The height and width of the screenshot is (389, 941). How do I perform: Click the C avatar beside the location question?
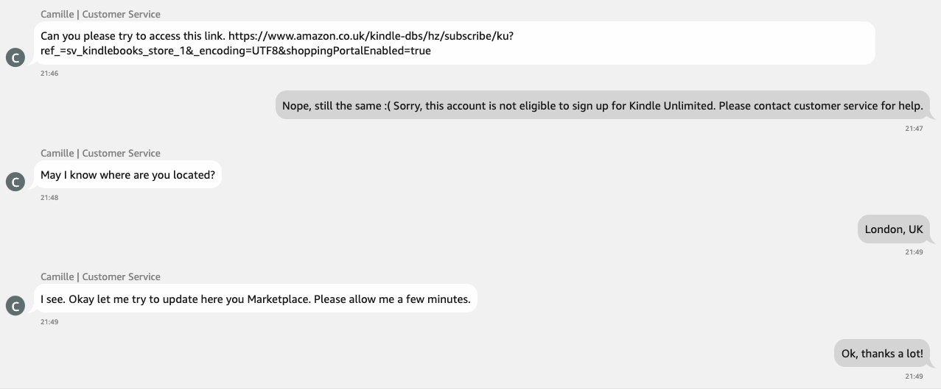[15, 182]
